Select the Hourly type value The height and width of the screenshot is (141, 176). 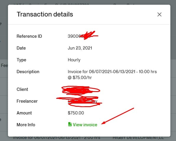tap(74, 60)
